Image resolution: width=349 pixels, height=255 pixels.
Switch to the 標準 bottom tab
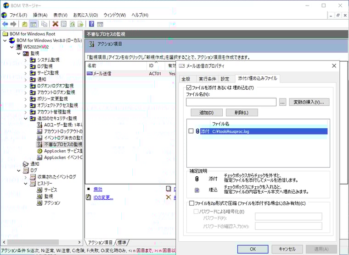122,242
